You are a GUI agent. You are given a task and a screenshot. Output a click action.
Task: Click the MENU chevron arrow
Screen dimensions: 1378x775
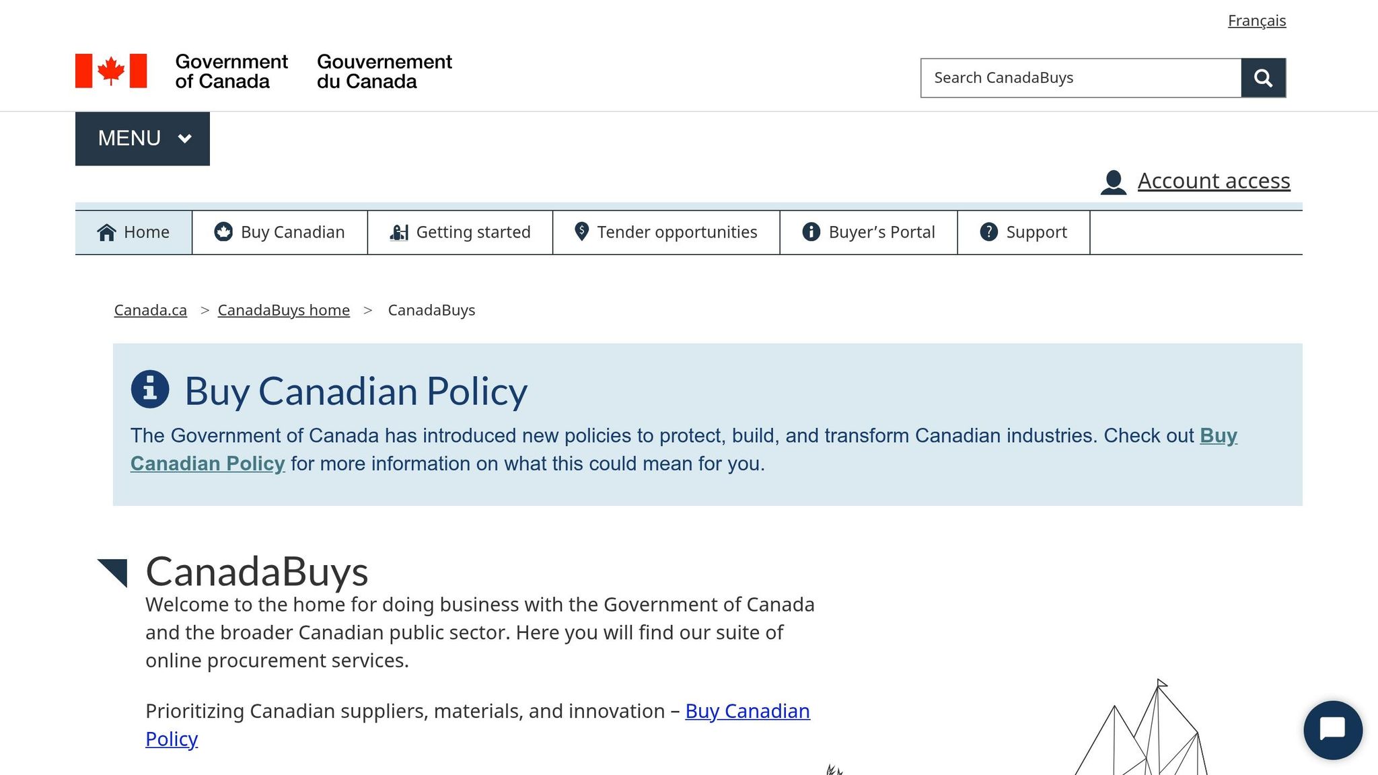pos(185,139)
